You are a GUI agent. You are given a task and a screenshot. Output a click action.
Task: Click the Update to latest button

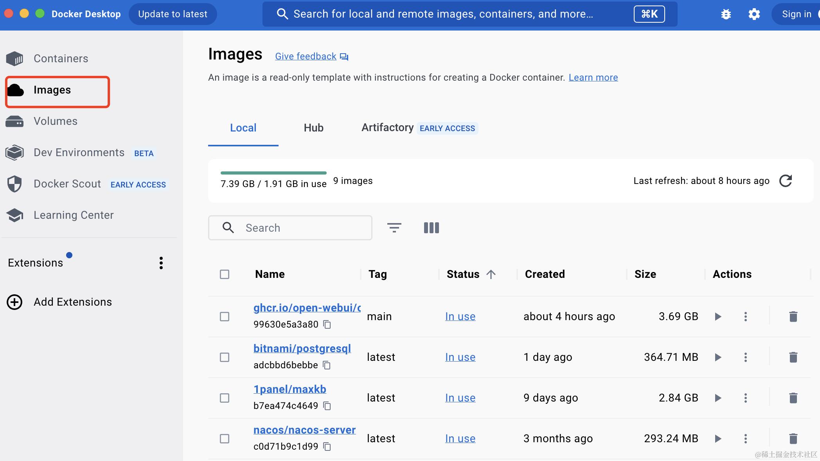(173, 14)
